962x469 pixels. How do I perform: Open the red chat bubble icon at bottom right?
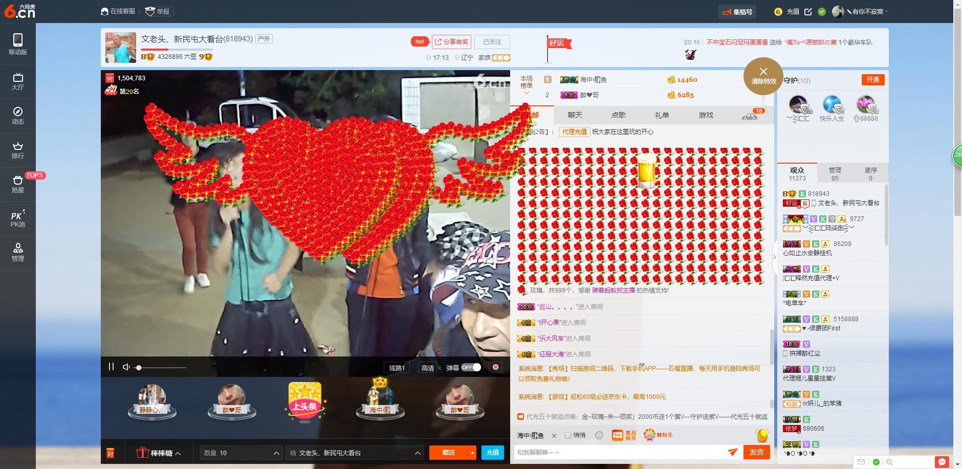942,462
